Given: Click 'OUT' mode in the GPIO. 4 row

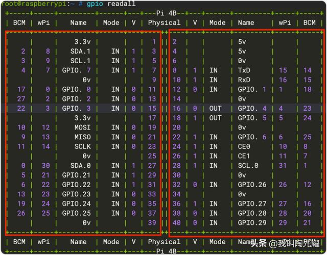Looking at the screenshot, I should tap(216, 109).
